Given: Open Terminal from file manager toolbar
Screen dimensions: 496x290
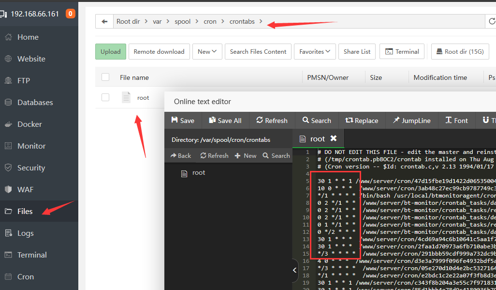Looking at the screenshot, I should (x=402, y=52).
